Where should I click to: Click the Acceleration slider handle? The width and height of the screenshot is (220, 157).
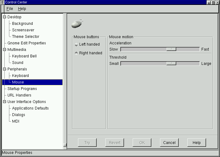click(x=171, y=49)
